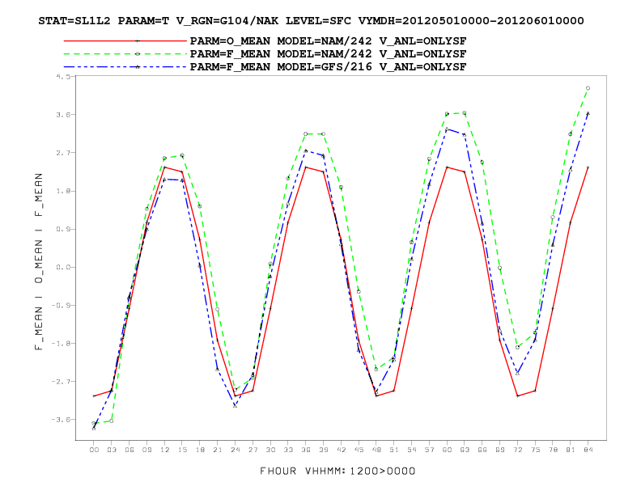641x495 pixels.
Task: Click the x-axis tick label 84
Action: point(588,450)
